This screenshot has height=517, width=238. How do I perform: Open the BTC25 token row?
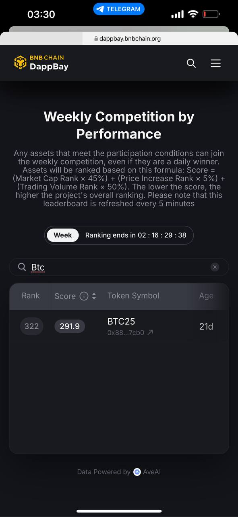coord(119,326)
